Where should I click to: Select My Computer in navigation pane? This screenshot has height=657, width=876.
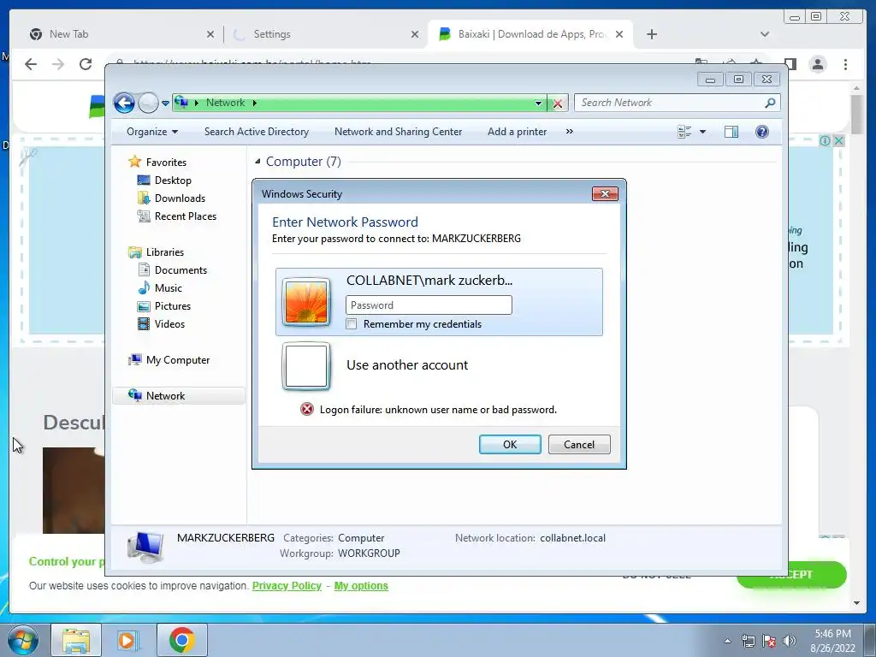178,360
